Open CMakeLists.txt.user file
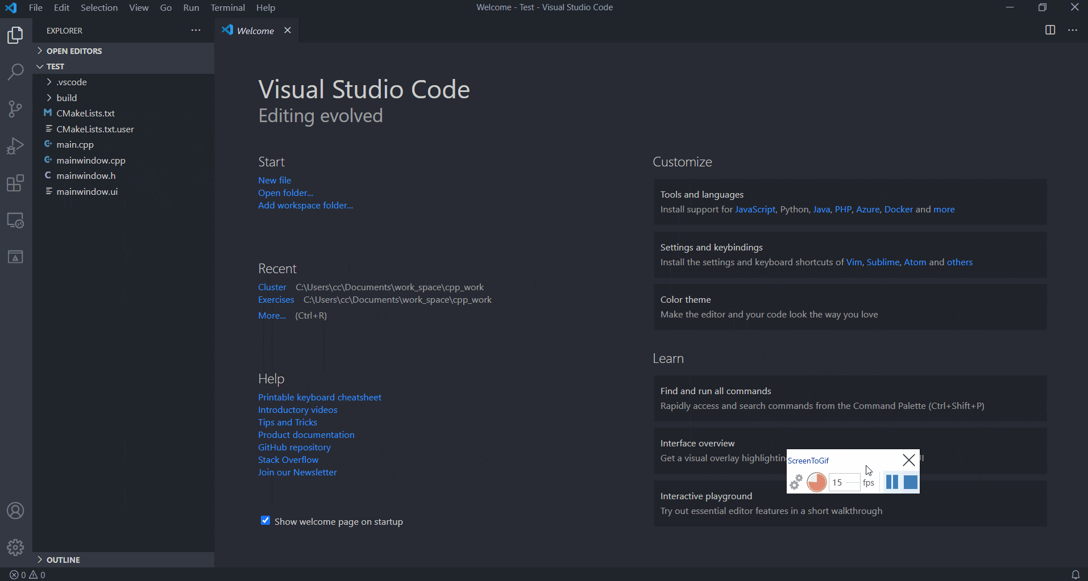Screen dimensions: 1088x581 click(x=123, y=129)
